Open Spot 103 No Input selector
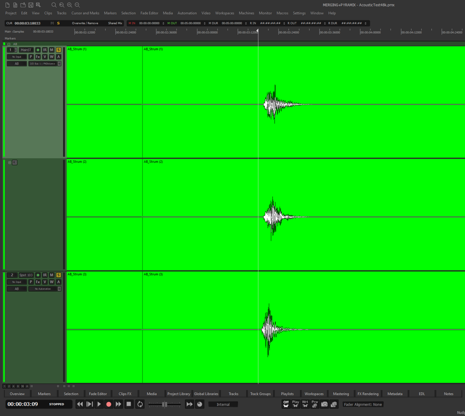The height and width of the screenshot is (416, 465). coord(17,282)
